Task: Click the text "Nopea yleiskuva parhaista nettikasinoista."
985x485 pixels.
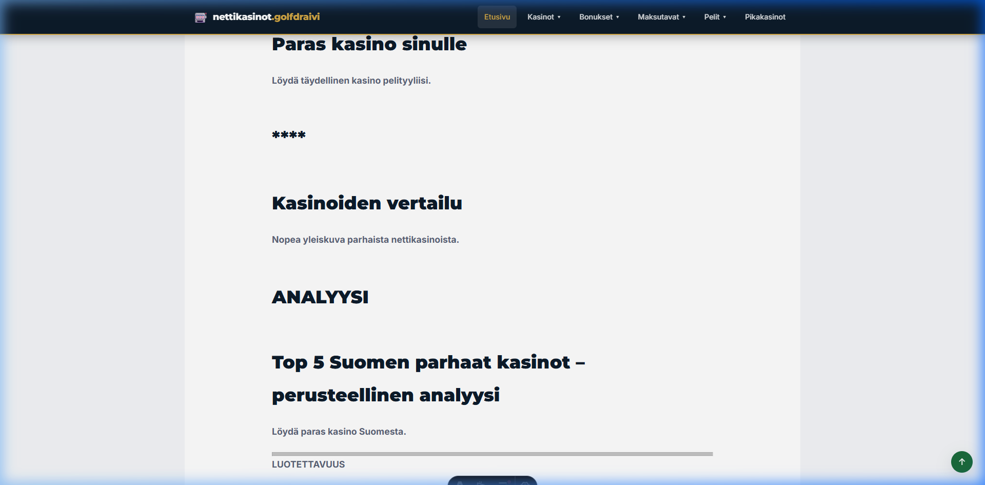Action: 365,240
